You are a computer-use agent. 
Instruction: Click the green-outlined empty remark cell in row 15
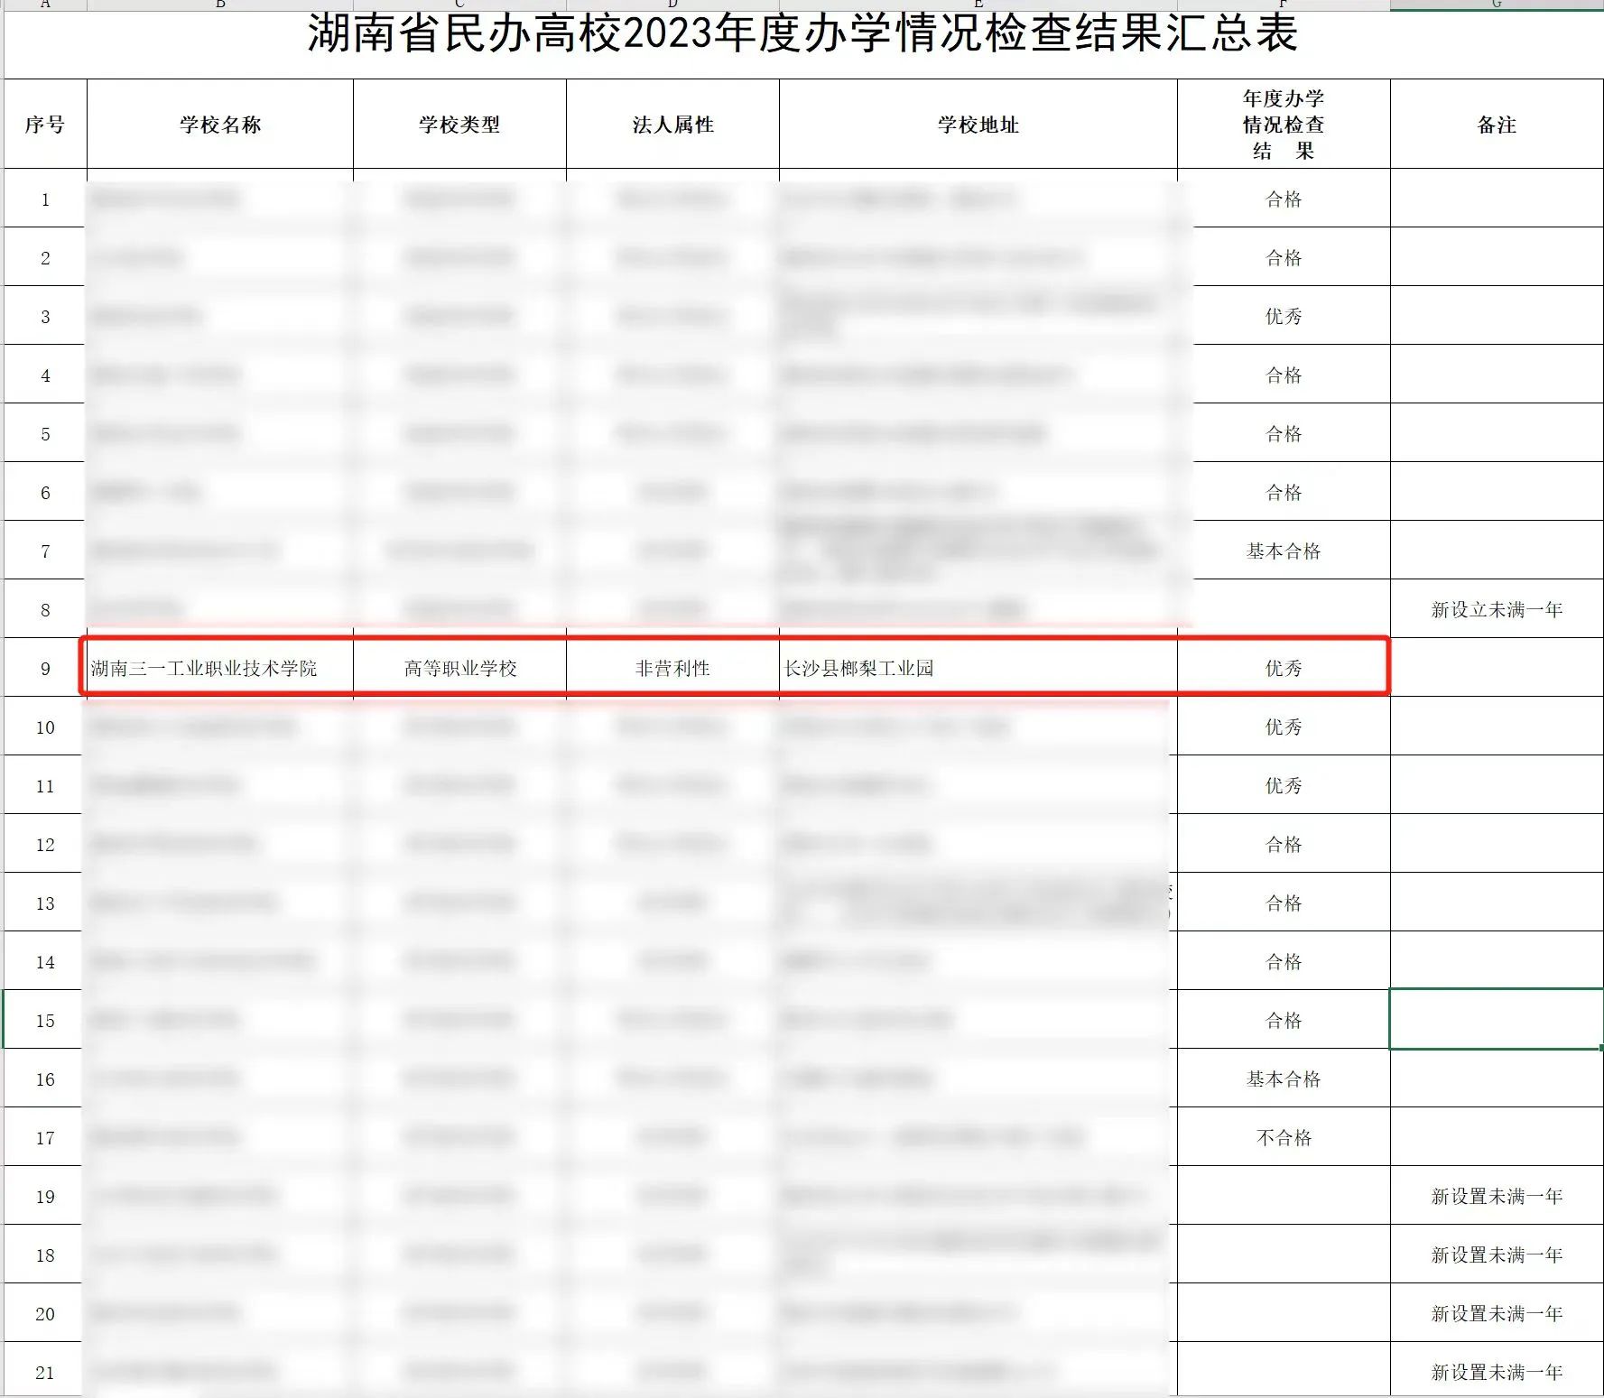(x=1496, y=1020)
